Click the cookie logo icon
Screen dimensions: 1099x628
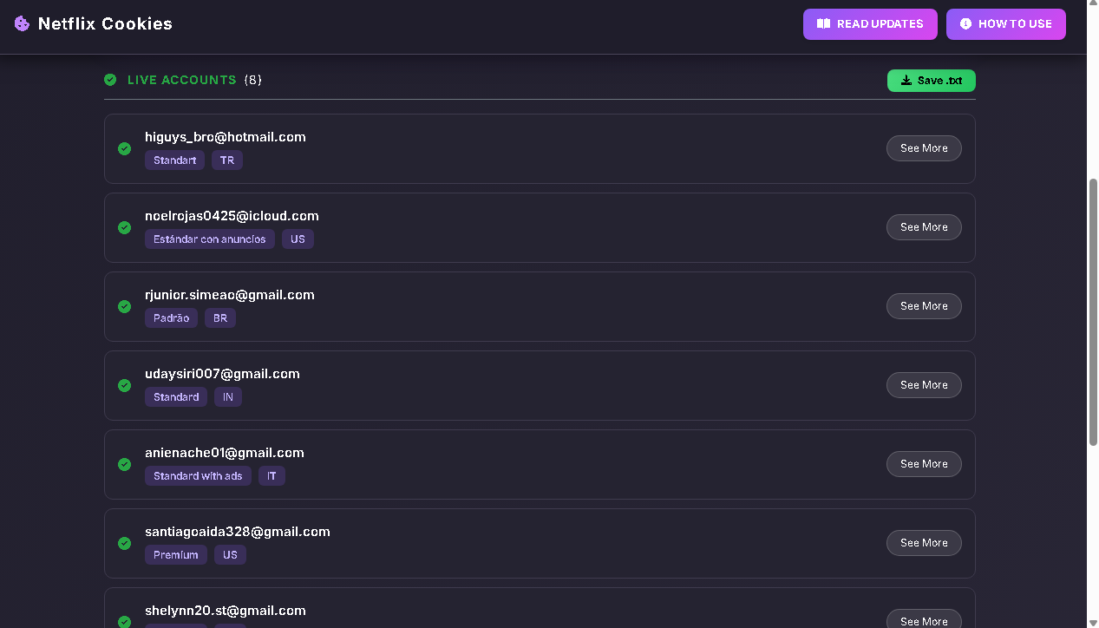point(23,23)
